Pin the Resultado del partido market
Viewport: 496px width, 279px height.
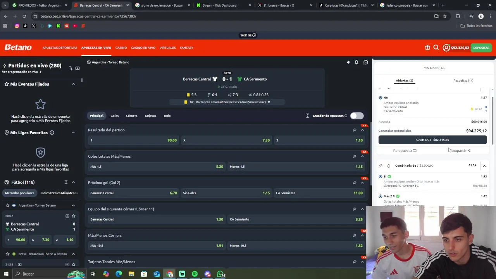(355, 130)
